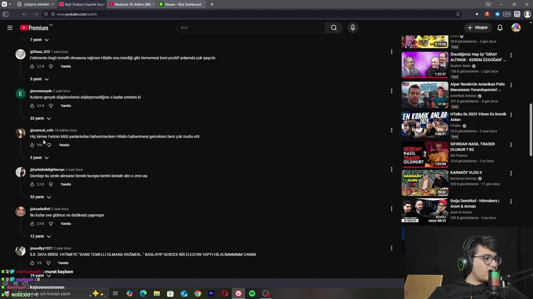Reply to @turkishdelightecryn with Yanıtla
The width and height of the screenshot is (533, 299).
point(66,184)
